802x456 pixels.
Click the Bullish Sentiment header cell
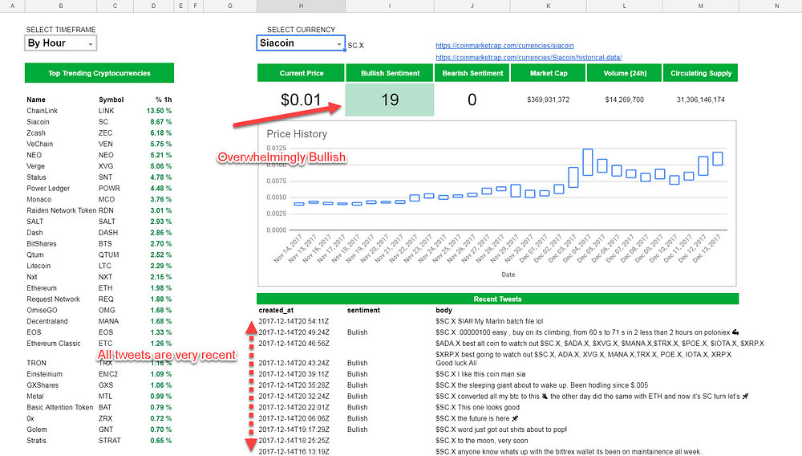tap(390, 73)
